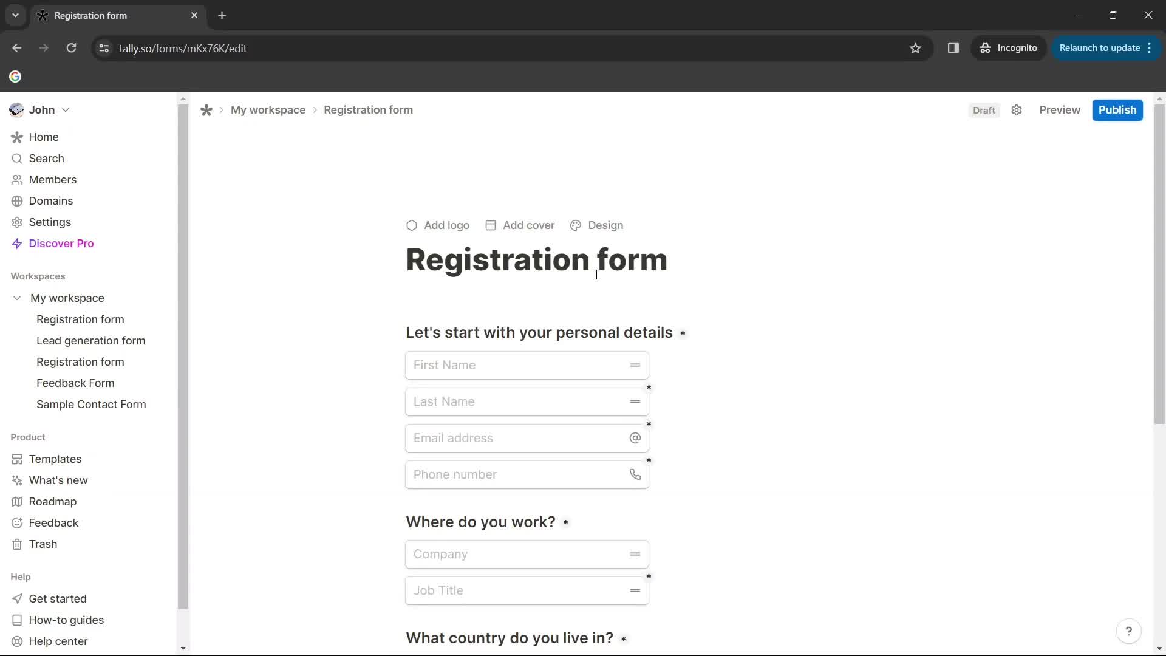Image resolution: width=1166 pixels, height=656 pixels.
Task: Click Preview button at top right
Action: coord(1060,109)
